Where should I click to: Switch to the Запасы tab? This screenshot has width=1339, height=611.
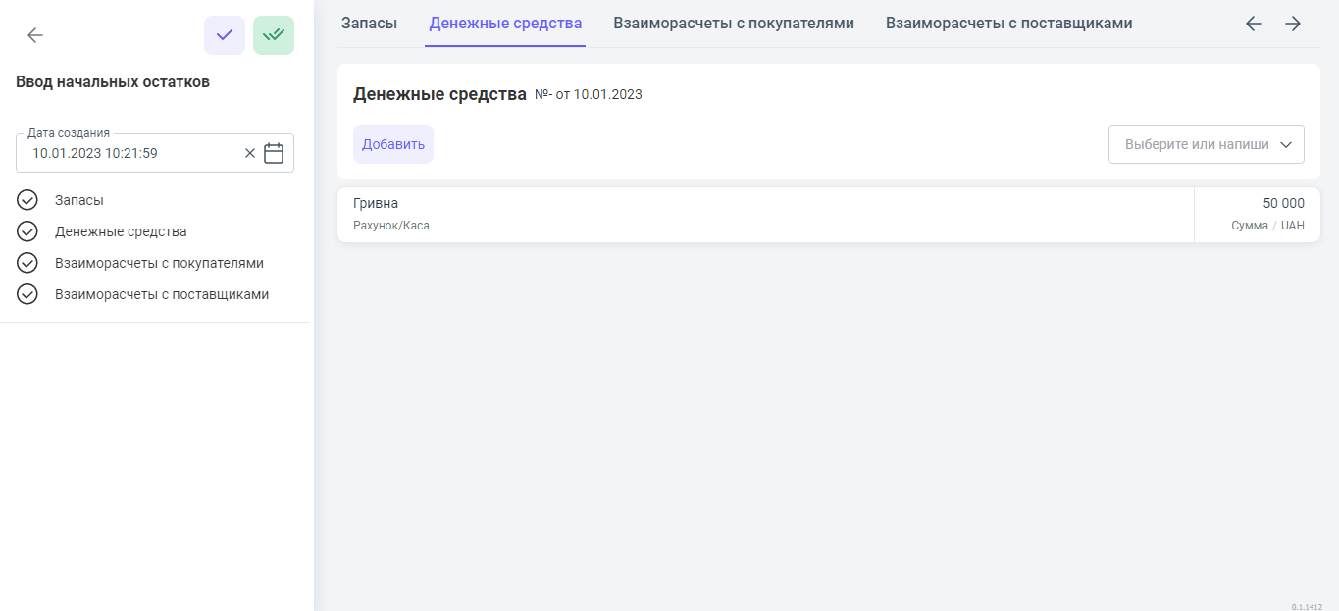pyautogui.click(x=369, y=23)
